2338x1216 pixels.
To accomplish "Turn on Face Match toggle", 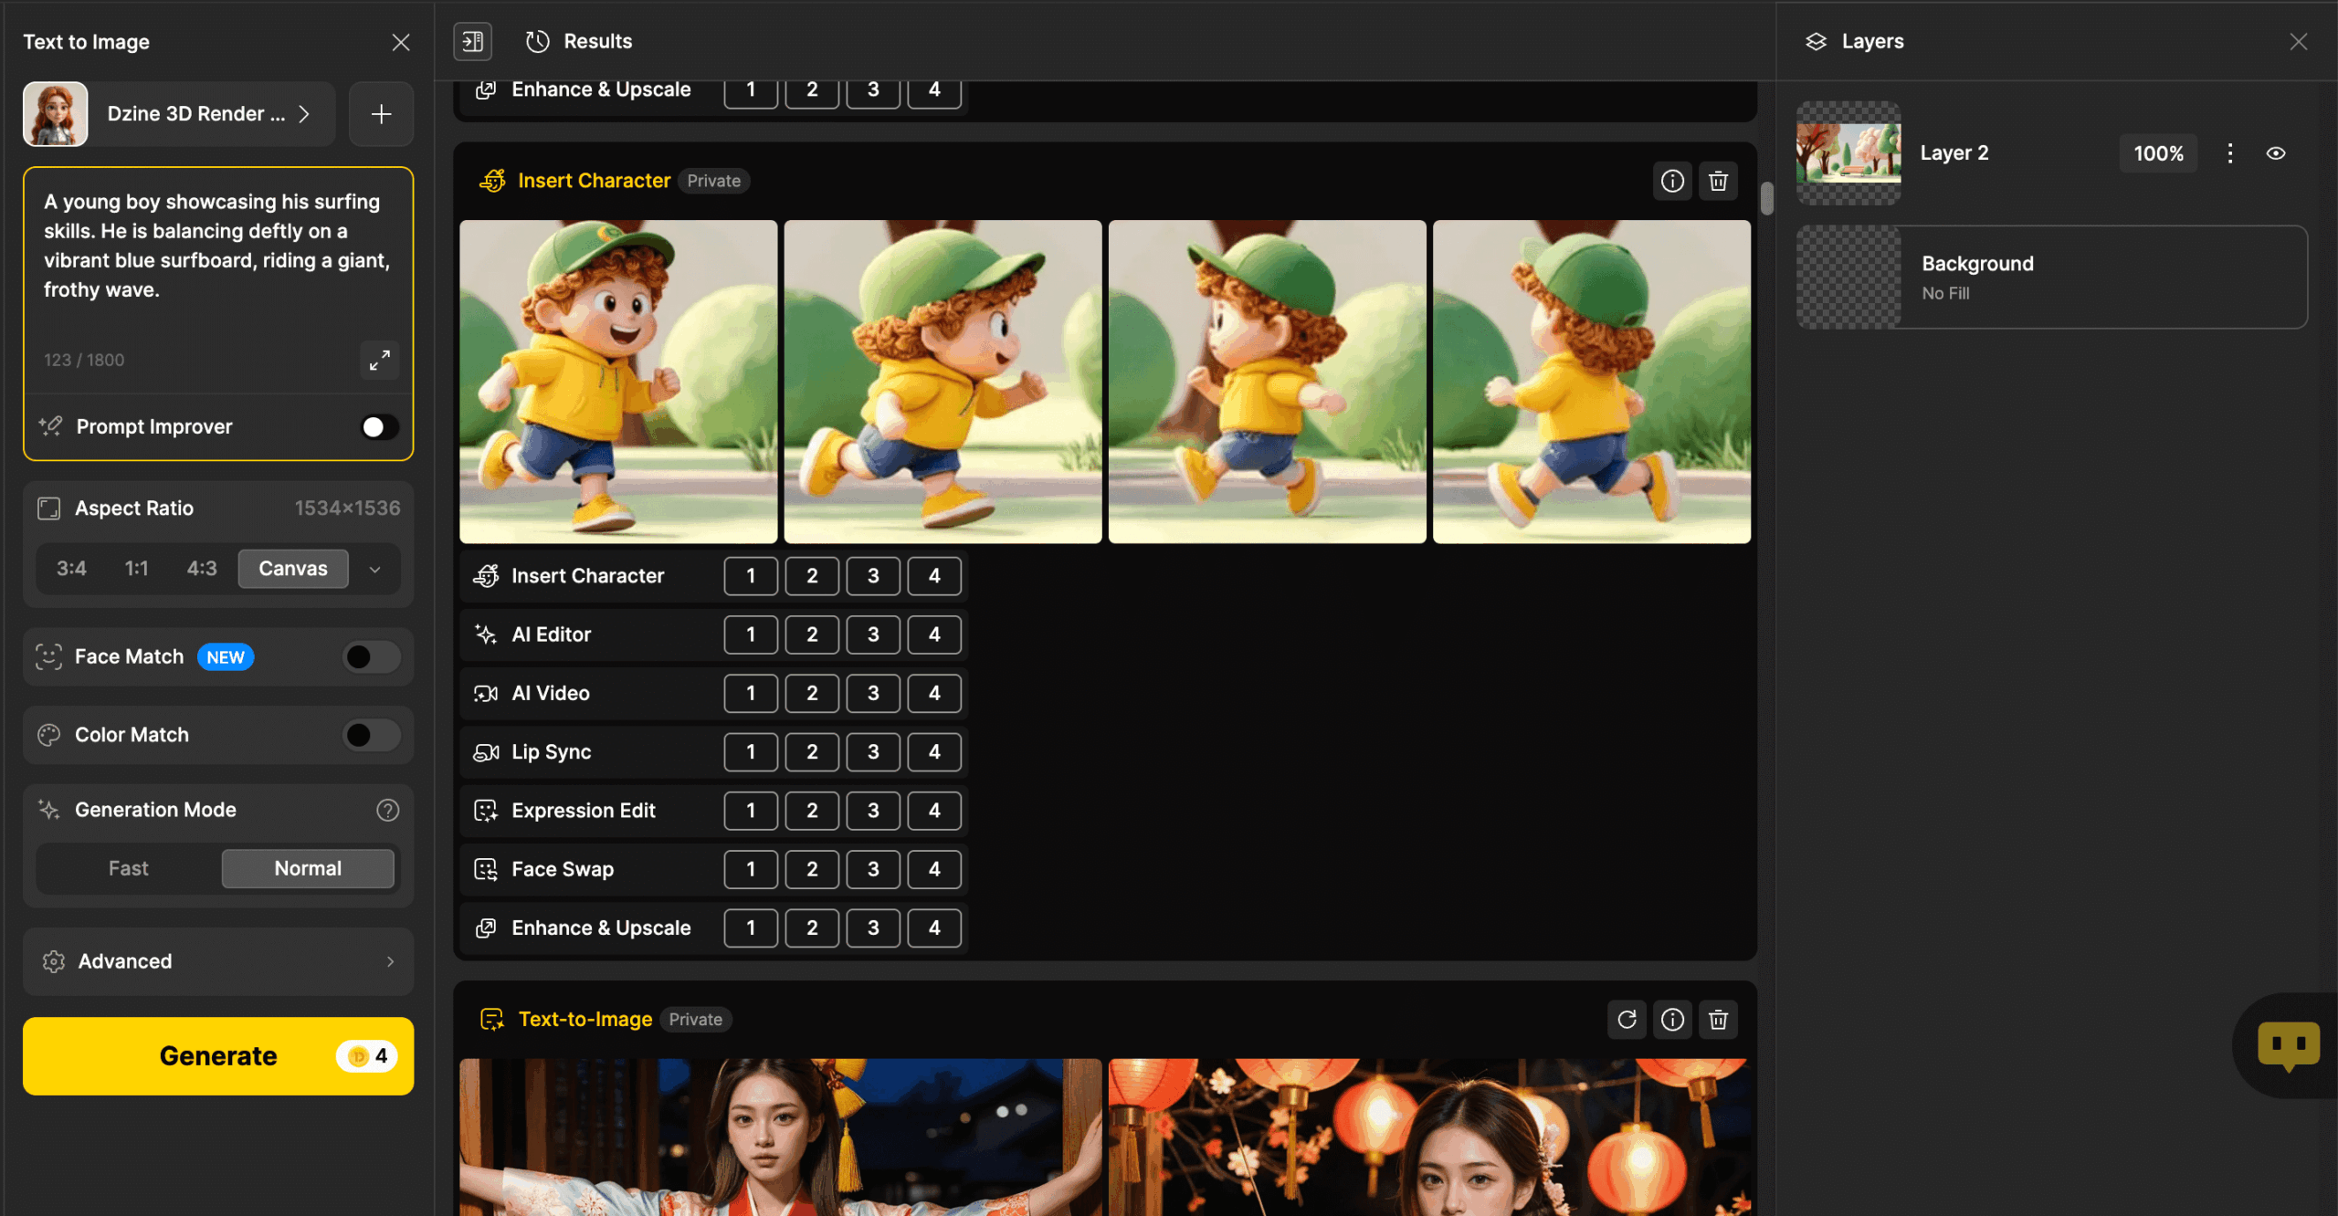I will [x=371, y=656].
